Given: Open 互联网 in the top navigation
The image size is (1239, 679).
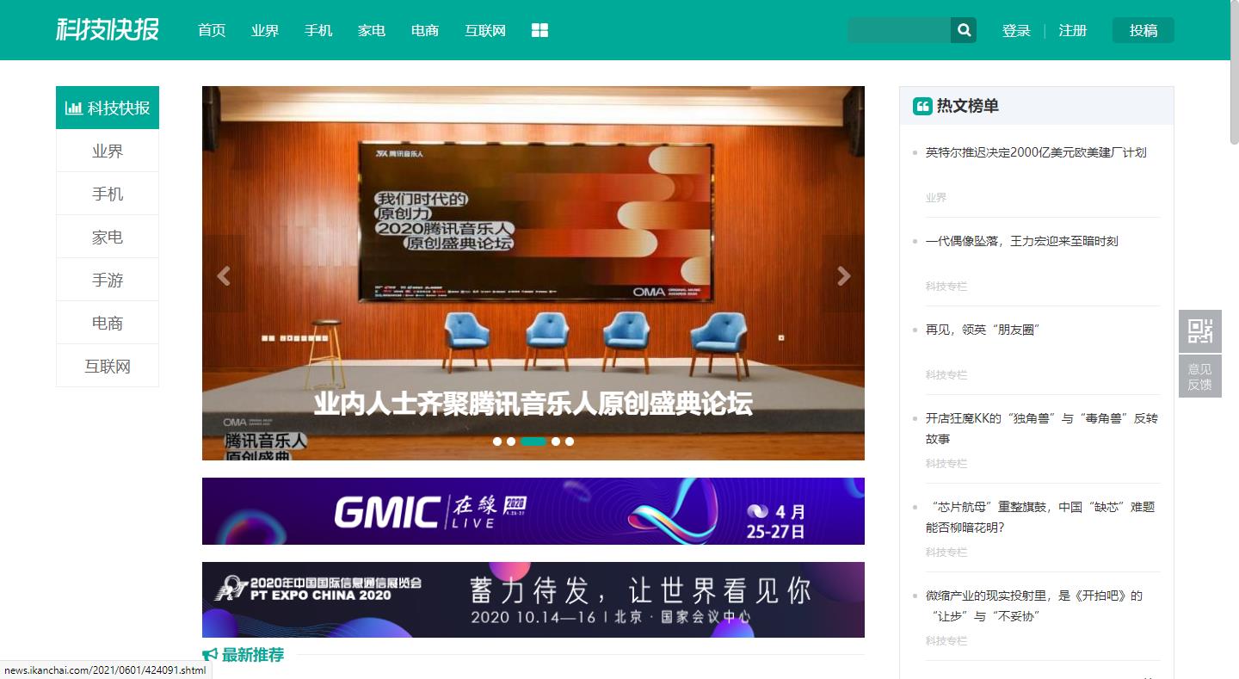Looking at the screenshot, I should pyautogui.click(x=485, y=30).
